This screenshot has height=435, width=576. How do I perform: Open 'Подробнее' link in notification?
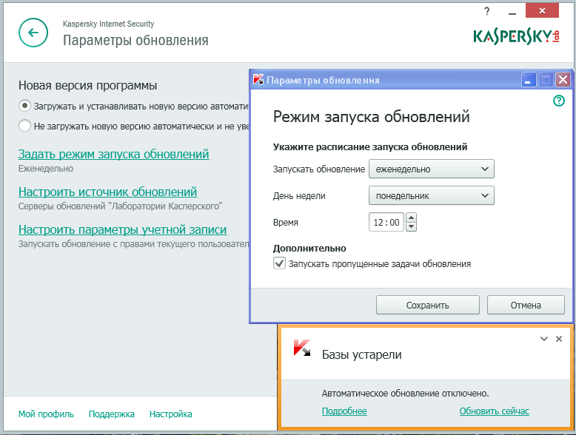click(344, 411)
